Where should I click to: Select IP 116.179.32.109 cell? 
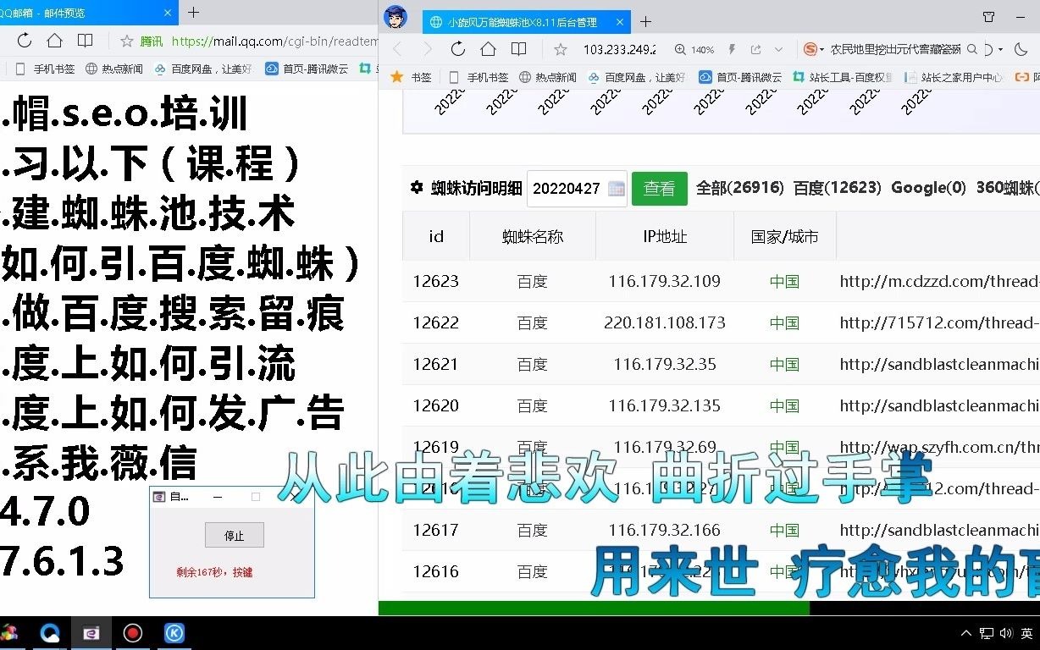(x=665, y=281)
